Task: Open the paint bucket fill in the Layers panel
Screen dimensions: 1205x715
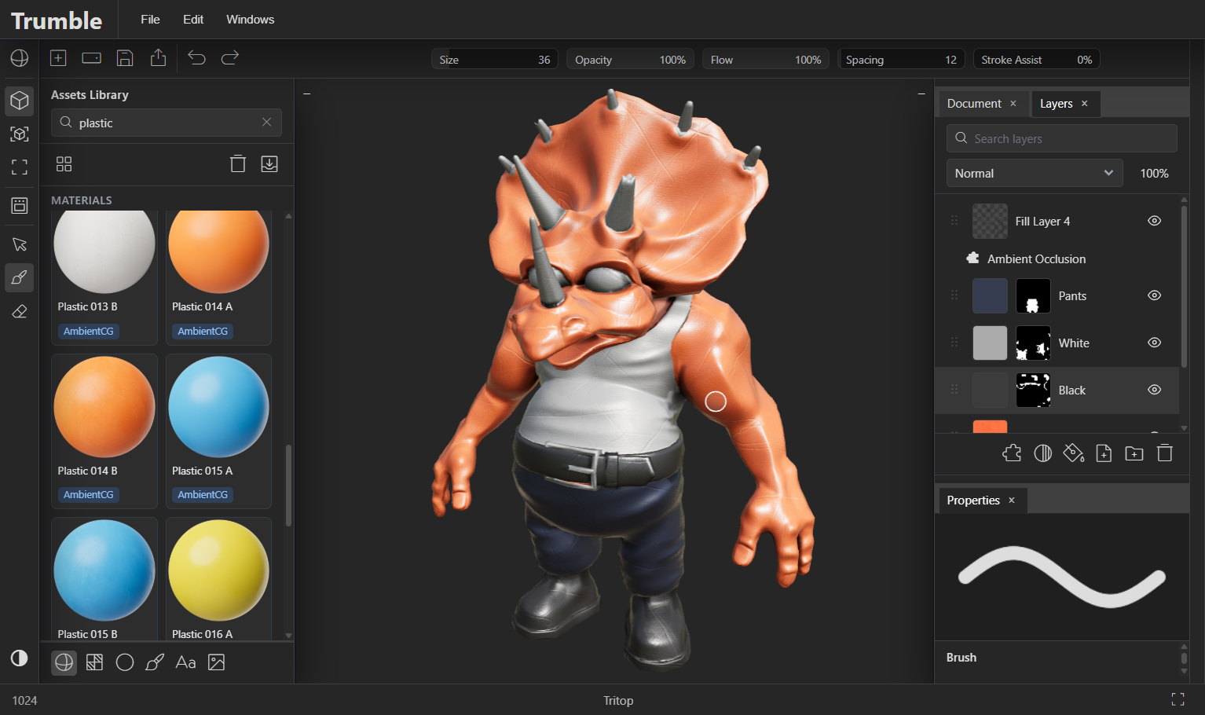Action: click(1073, 453)
